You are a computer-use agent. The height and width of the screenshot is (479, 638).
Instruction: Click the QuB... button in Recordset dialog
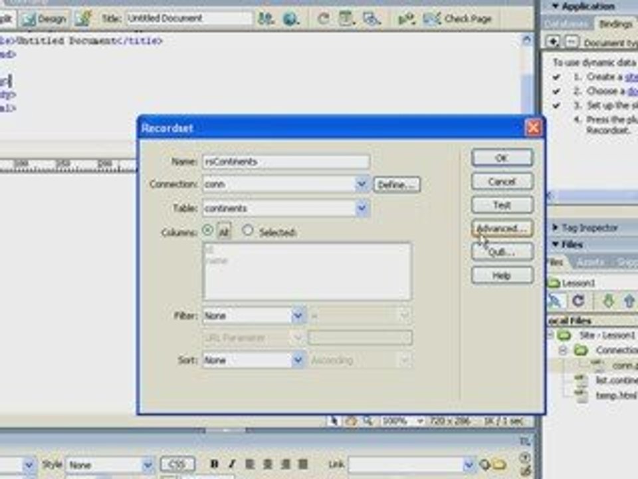coord(502,252)
